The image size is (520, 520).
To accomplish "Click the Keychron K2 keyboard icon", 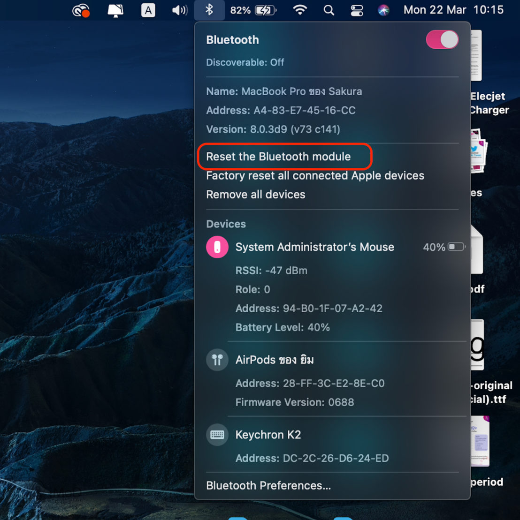I will (217, 434).
